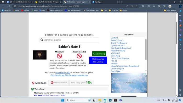Show hidden system tray icons chevron
Image resolution: width=183 pixels, height=103 pixels.
click(x=154, y=100)
